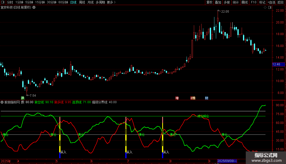Click the 22.05 high price label
This screenshot has height=164, width=286.
click(x=225, y=11)
